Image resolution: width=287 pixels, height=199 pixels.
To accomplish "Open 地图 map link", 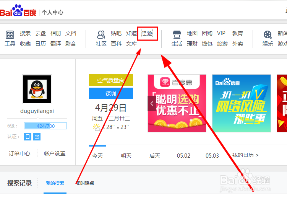I will pyautogui.click(x=192, y=33).
